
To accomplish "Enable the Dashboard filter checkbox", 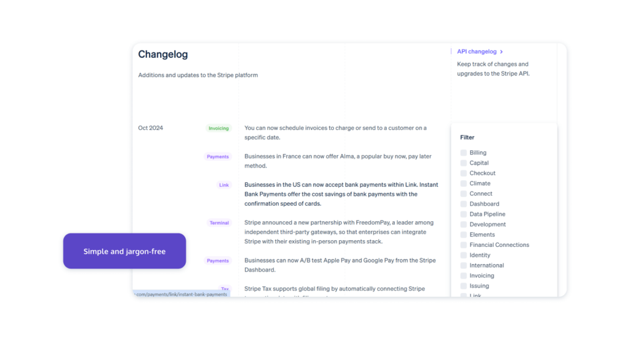I will tap(463, 204).
